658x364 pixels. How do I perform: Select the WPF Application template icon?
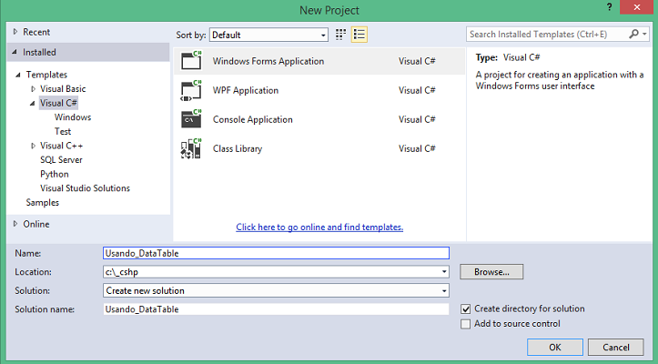click(191, 90)
